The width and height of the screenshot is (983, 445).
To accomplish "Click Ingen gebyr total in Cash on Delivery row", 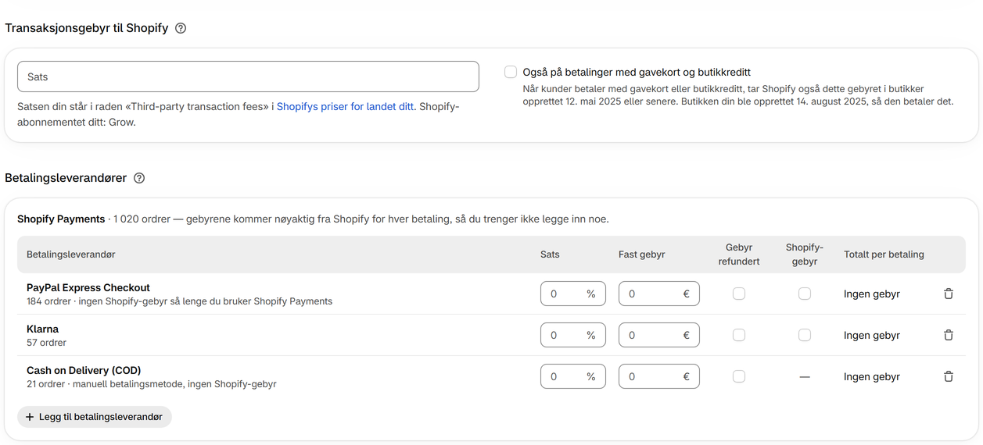I will (x=872, y=376).
